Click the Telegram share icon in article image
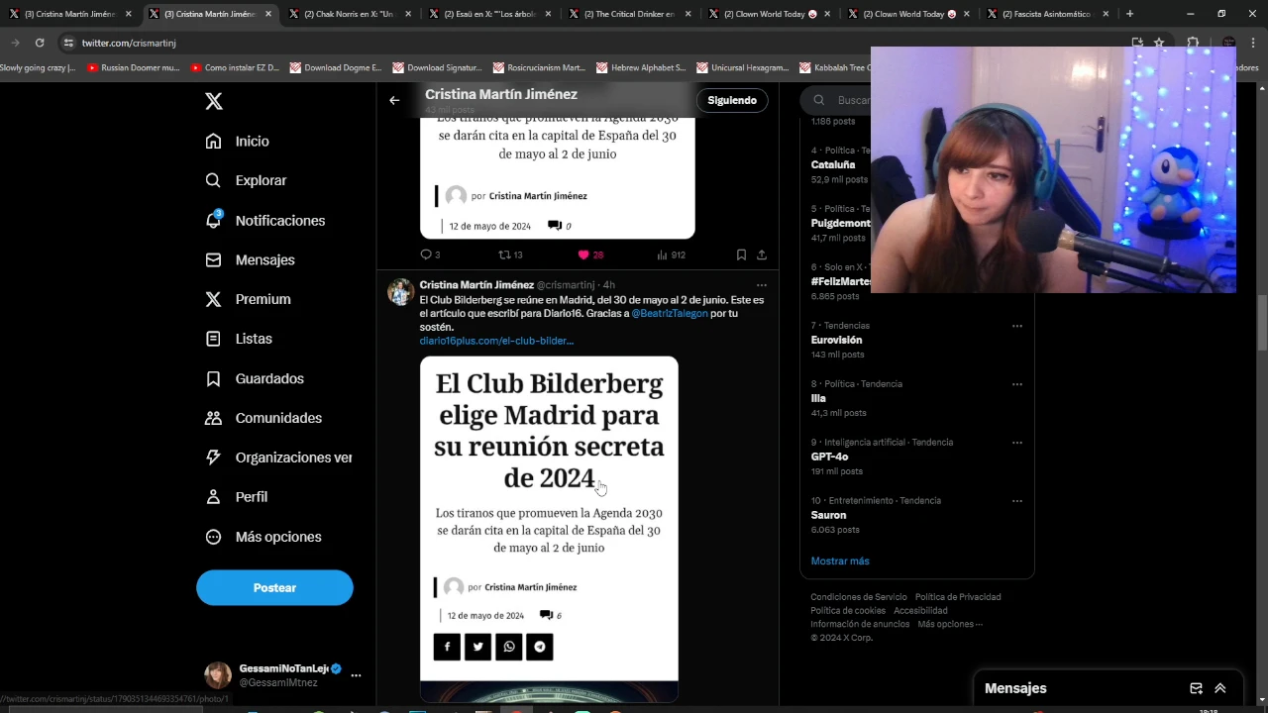 point(539,647)
